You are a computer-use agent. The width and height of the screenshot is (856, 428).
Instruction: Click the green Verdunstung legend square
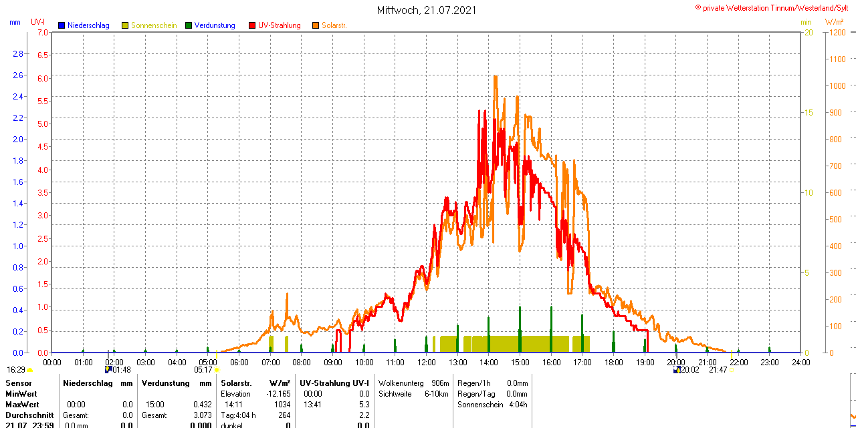(189, 25)
